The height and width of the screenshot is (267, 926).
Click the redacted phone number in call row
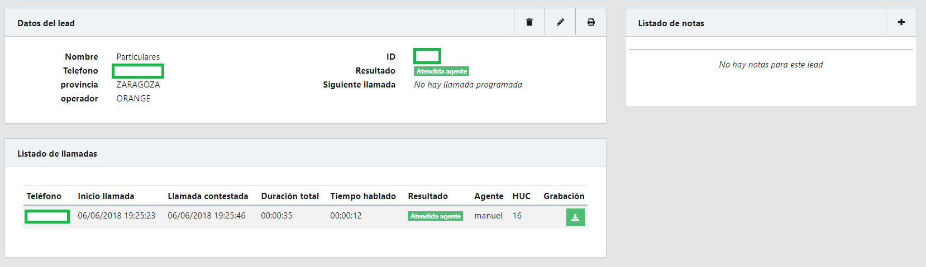click(x=47, y=216)
